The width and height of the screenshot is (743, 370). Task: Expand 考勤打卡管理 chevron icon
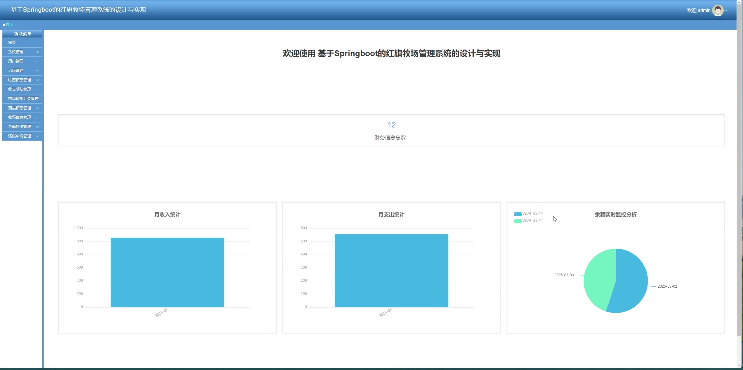point(37,127)
